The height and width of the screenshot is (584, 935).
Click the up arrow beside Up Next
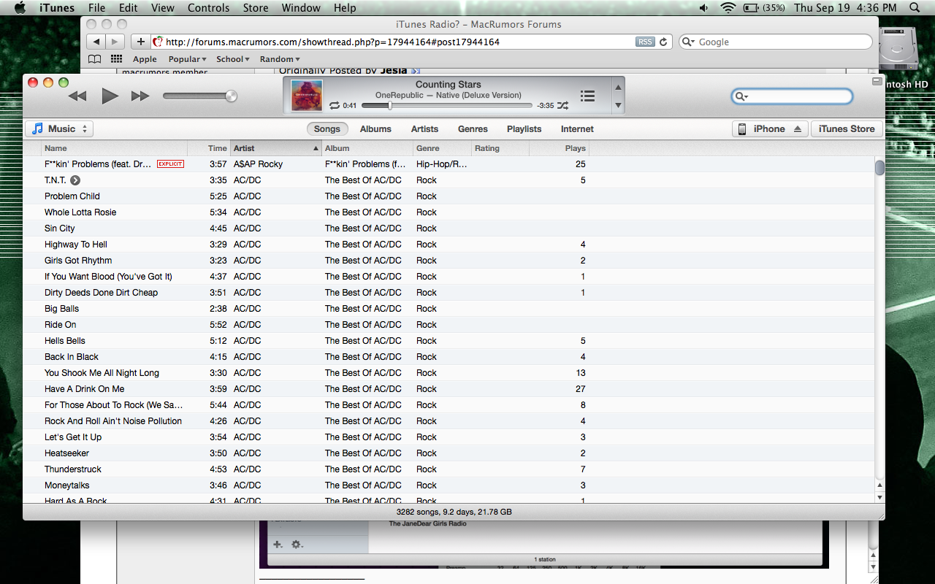618,87
